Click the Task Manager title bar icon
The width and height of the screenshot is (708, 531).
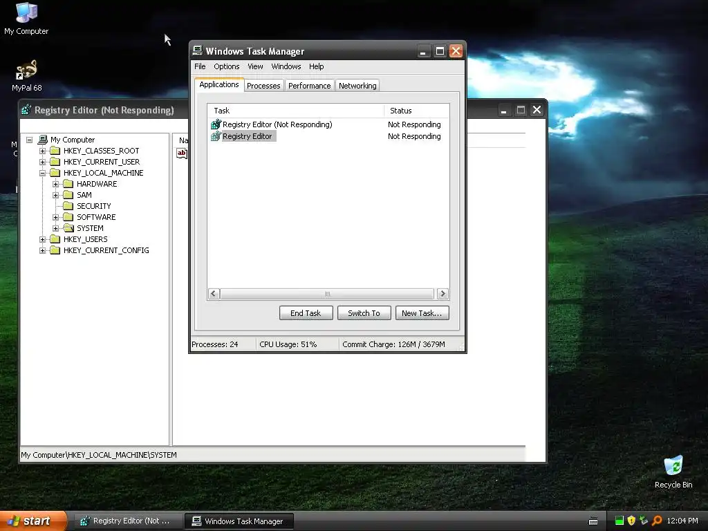click(197, 50)
